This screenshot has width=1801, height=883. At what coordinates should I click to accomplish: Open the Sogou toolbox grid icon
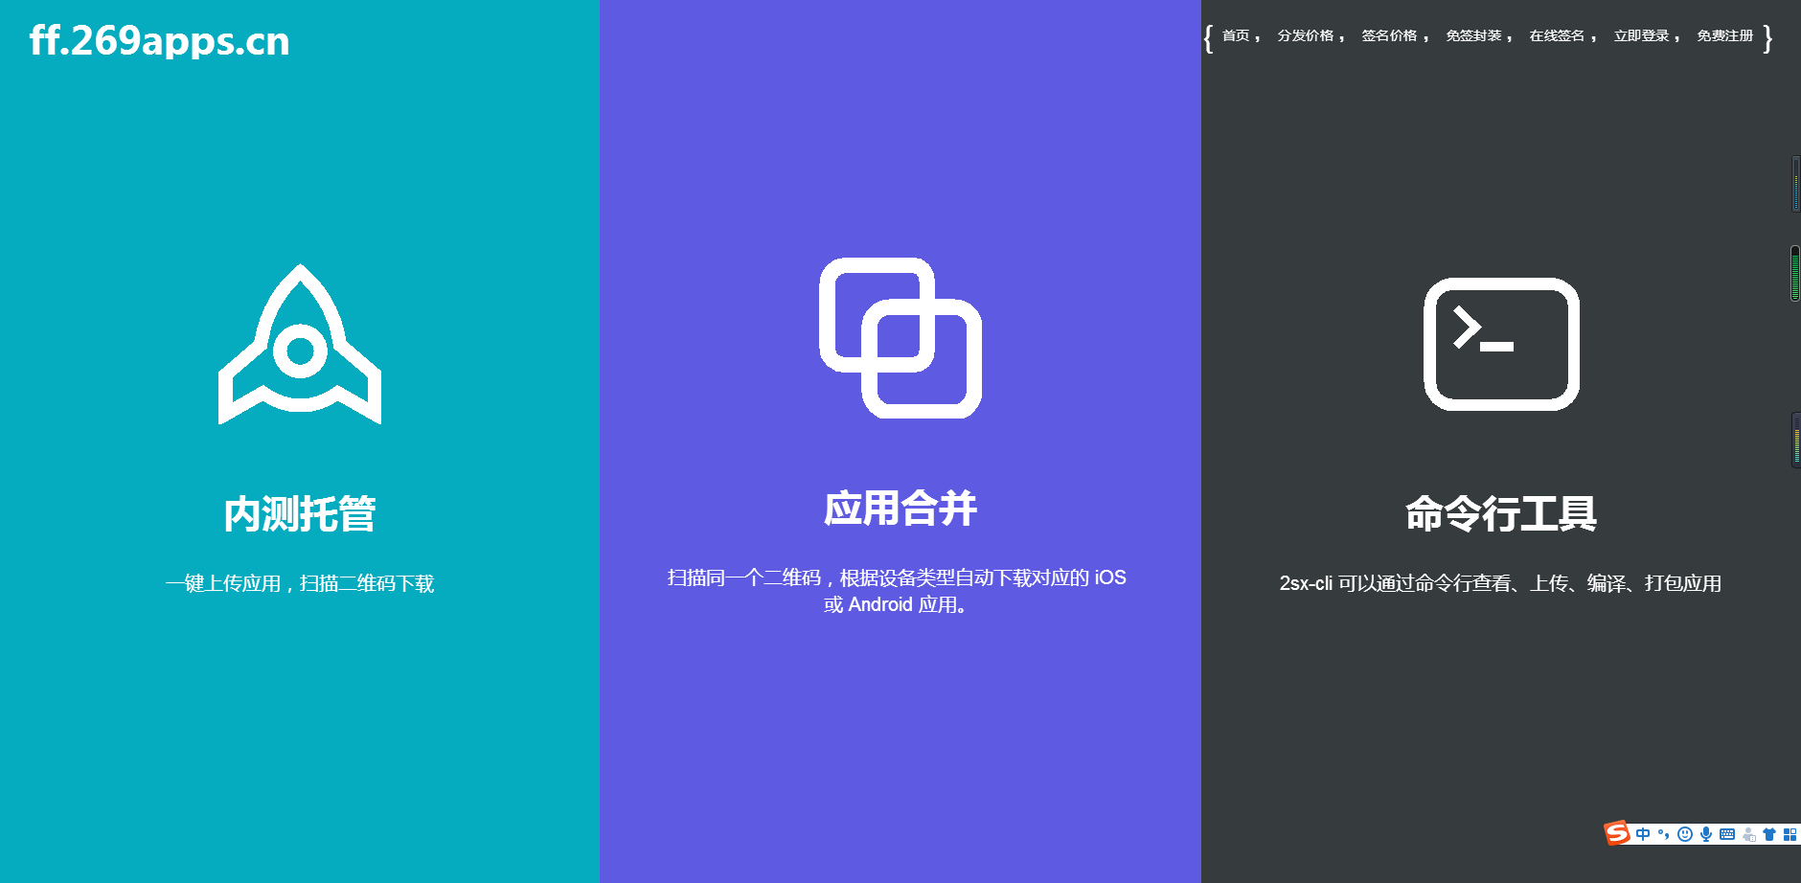(x=1790, y=834)
